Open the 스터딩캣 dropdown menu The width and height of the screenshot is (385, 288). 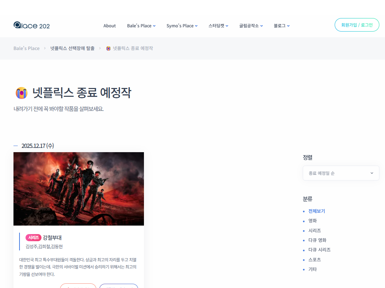218,26
